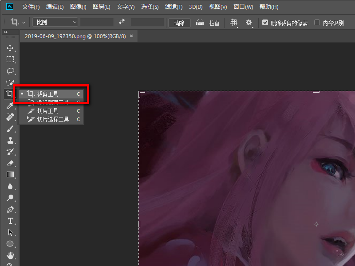Open the 视图(V) menu

point(218,7)
